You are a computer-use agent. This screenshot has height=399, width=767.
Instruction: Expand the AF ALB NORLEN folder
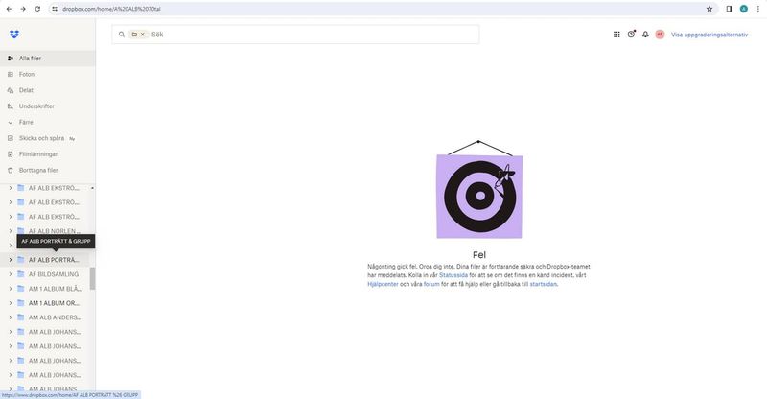pyautogui.click(x=11, y=231)
